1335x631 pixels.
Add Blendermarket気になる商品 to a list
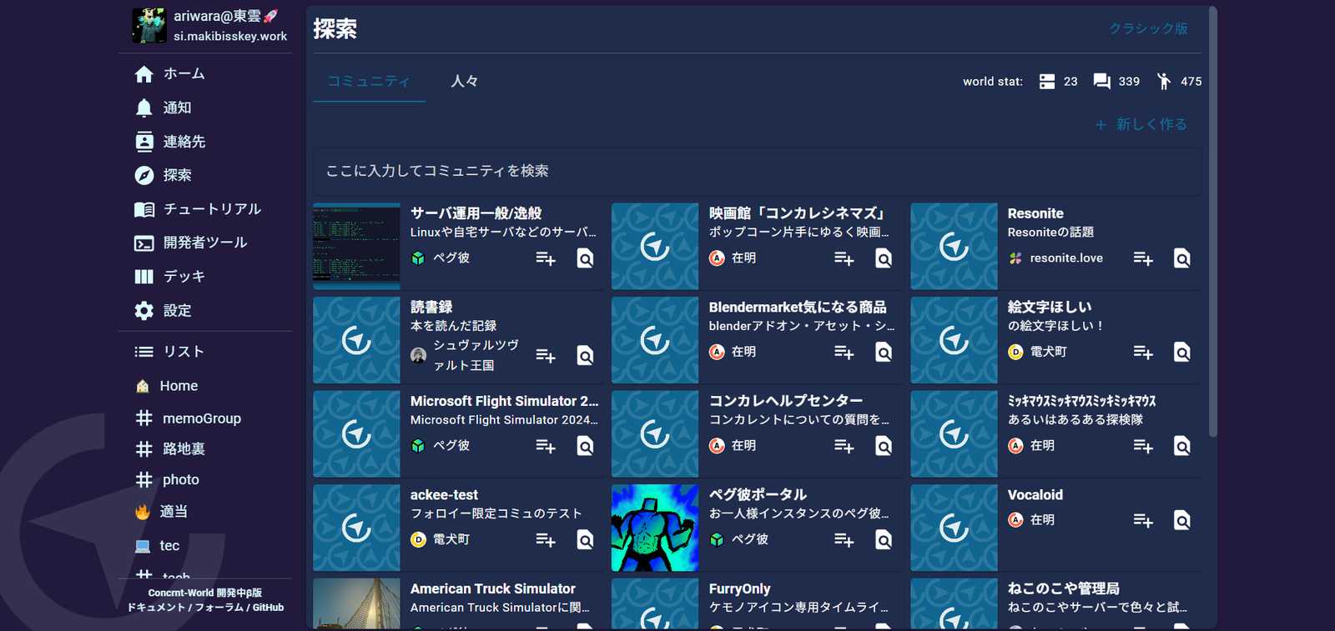point(844,353)
